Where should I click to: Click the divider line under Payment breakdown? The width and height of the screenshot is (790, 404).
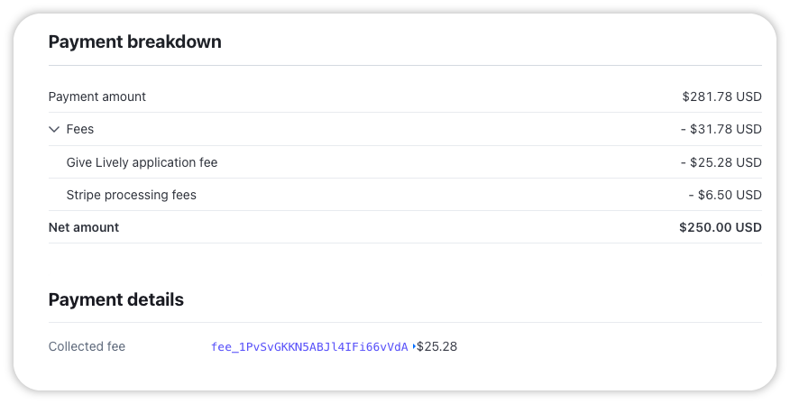(x=405, y=66)
